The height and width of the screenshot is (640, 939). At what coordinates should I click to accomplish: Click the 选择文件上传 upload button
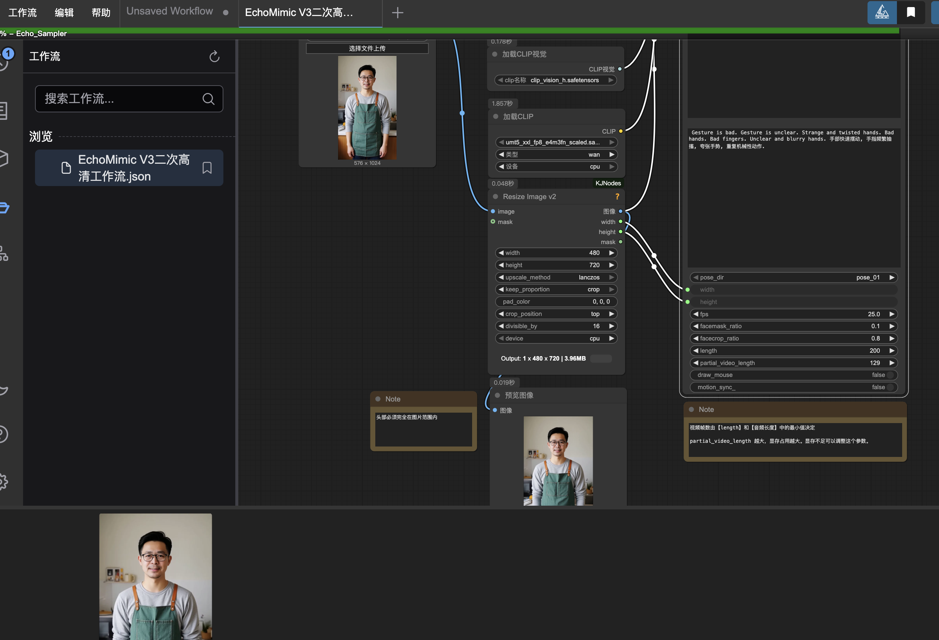tap(367, 48)
